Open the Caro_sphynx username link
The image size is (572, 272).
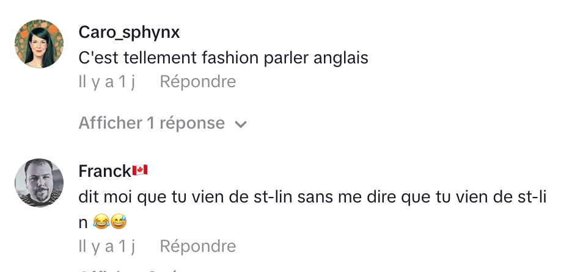pyautogui.click(x=129, y=32)
